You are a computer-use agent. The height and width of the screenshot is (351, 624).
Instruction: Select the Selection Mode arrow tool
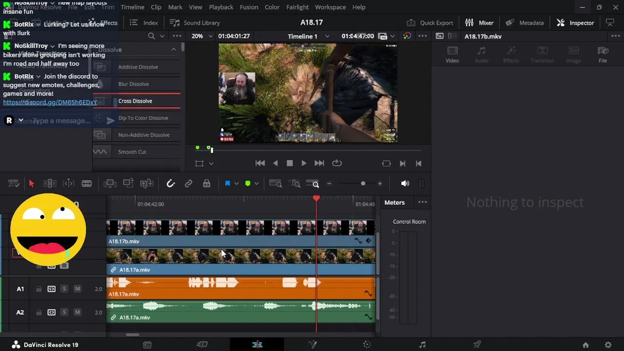pos(32,183)
